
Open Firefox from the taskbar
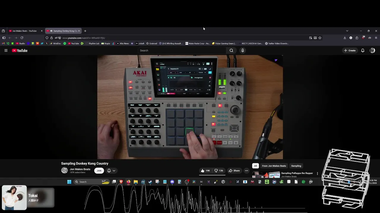point(128,182)
